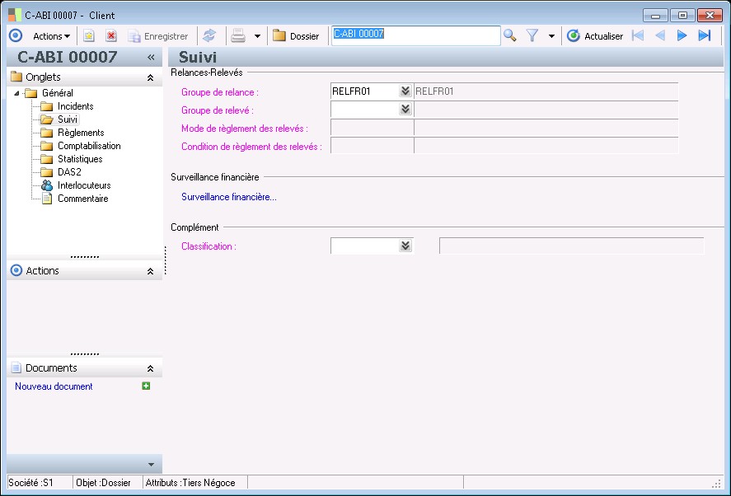This screenshot has width=731, height=496.
Task: Click the new record icon in toolbar
Action: pos(89,36)
